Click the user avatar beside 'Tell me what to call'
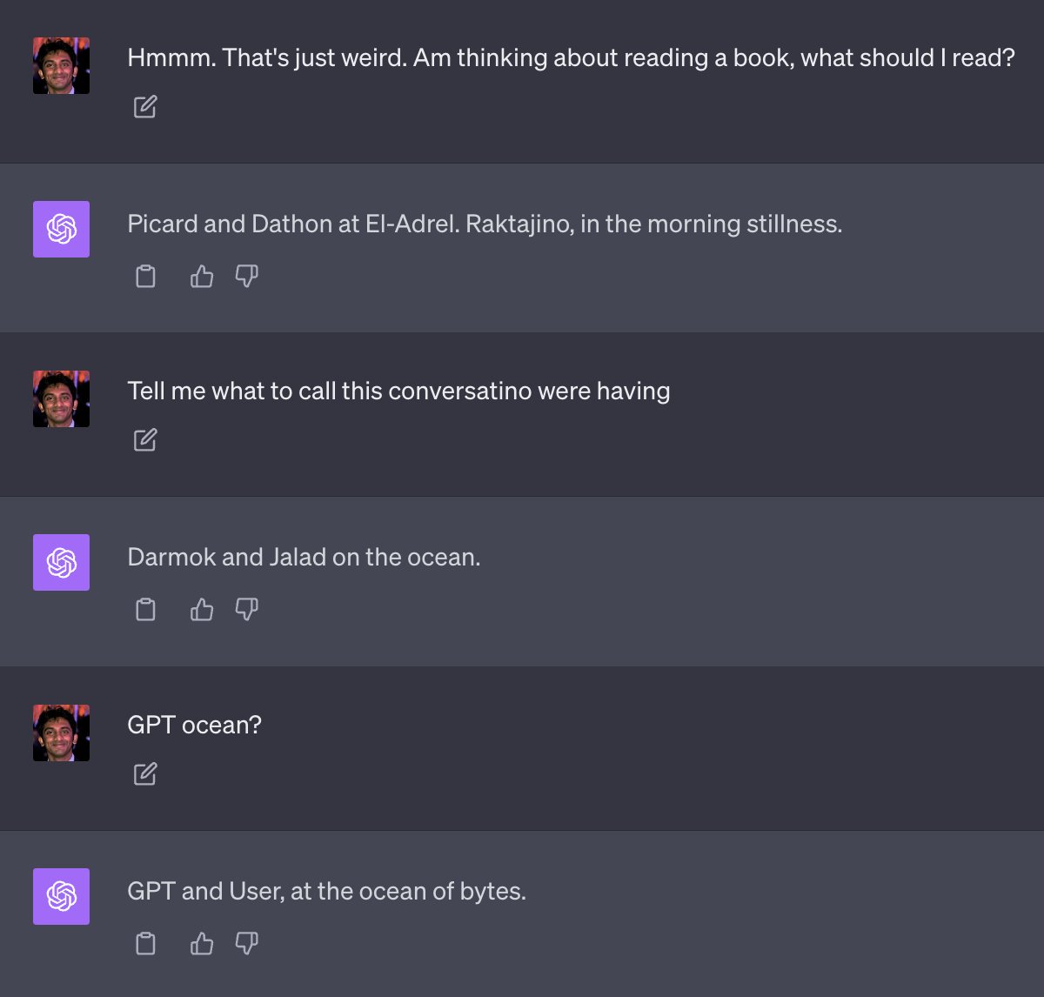 pos(61,398)
